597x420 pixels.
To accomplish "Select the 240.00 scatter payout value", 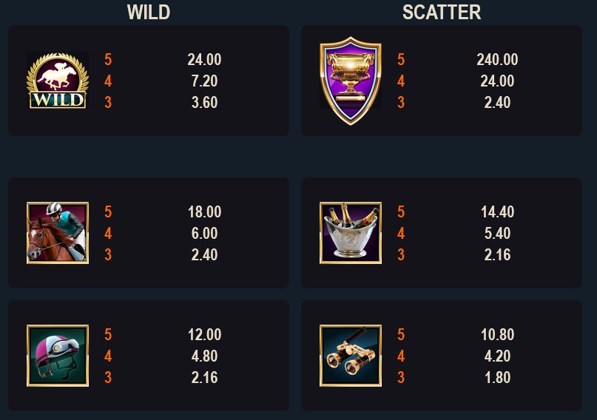I will [x=497, y=59].
